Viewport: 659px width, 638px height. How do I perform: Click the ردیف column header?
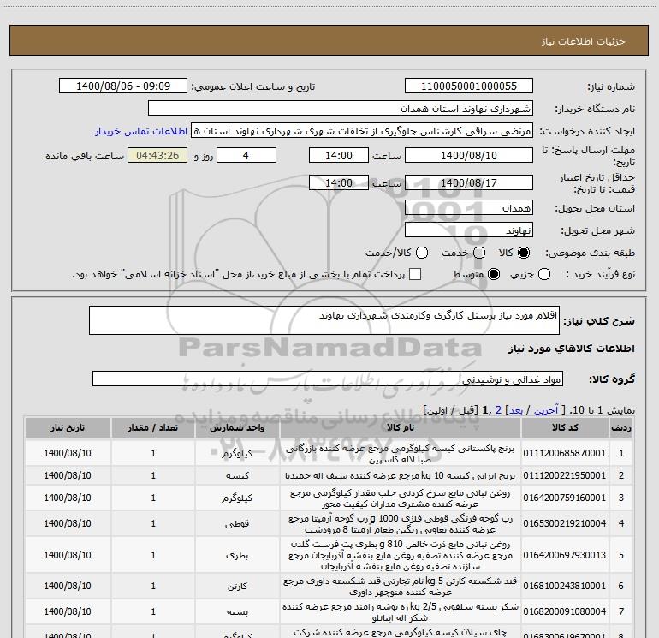coord(621,427)
